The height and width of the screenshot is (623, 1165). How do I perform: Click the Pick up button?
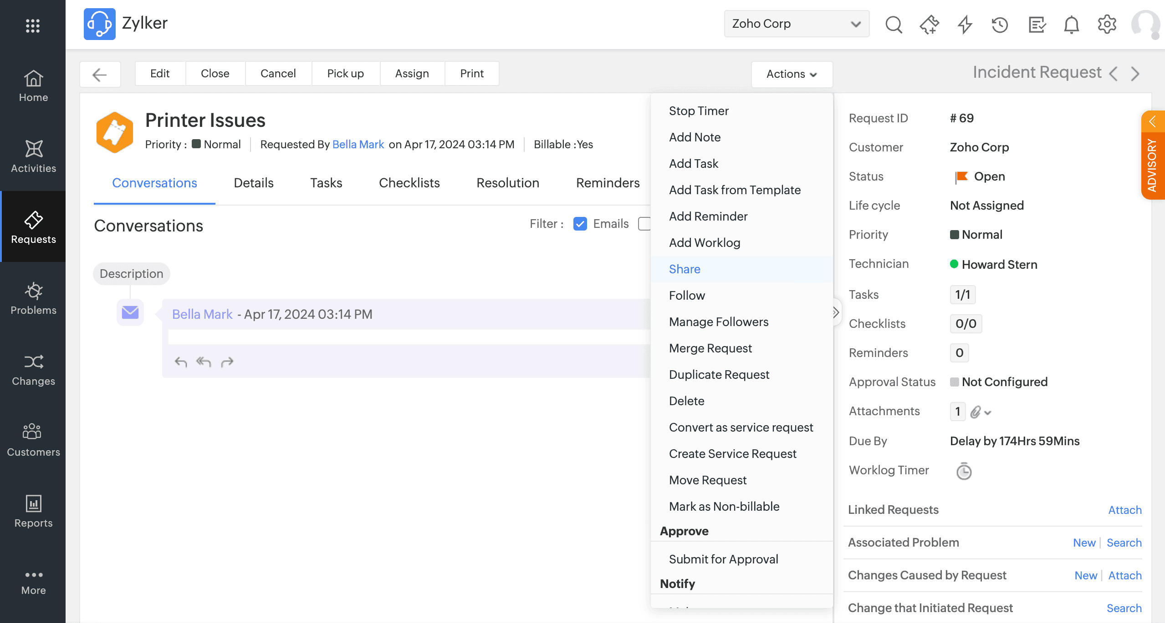click(345, 74)
